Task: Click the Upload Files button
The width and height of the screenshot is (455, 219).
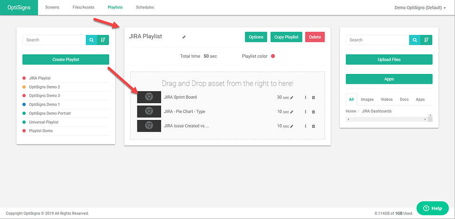Action: 389,60
